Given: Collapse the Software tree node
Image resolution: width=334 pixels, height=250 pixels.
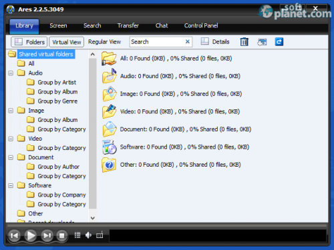Looking at the screenshot, I should point(11,185).
